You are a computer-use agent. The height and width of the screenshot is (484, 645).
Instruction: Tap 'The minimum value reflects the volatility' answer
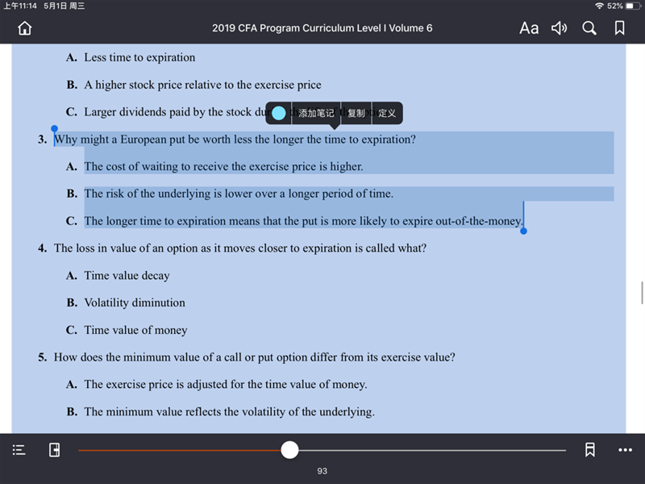coord(230,411)
